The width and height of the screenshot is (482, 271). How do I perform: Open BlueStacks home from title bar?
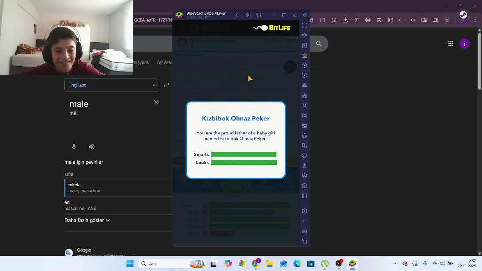248,15
